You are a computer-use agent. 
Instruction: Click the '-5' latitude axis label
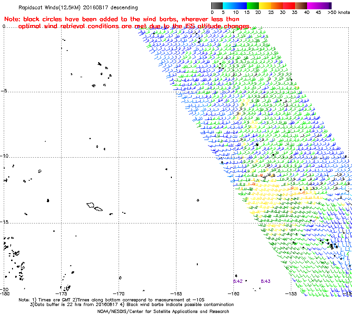click(4, 90)
